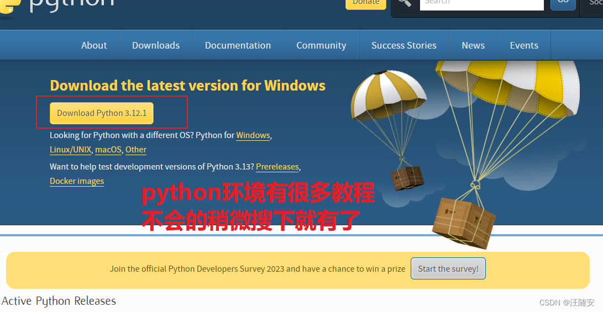Follow the macOS link
The image size is (603, 312).
108,150
